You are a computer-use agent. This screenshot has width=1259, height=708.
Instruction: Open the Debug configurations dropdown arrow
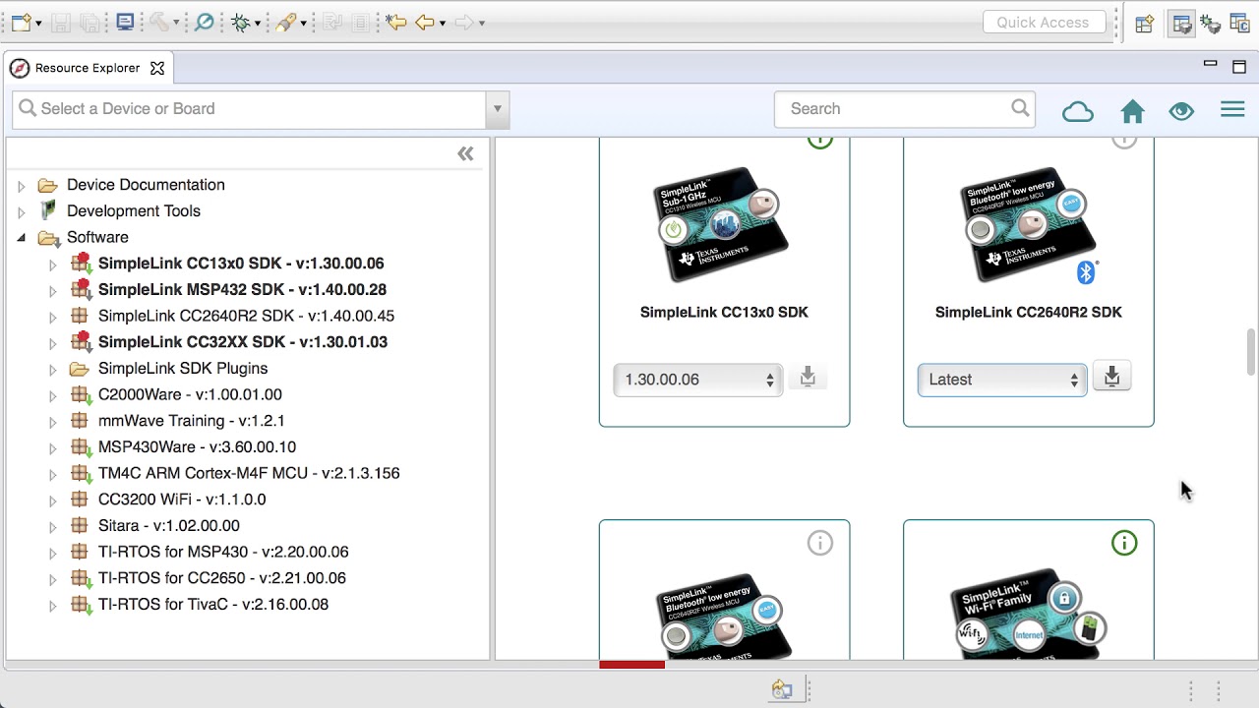(257, 23)
